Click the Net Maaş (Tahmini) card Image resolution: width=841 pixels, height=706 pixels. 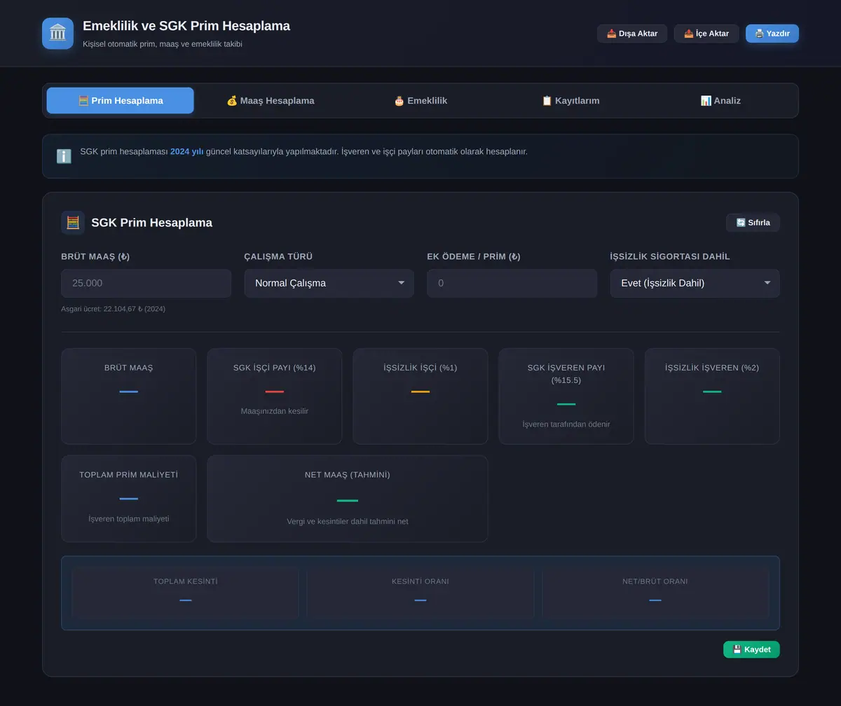348,499
